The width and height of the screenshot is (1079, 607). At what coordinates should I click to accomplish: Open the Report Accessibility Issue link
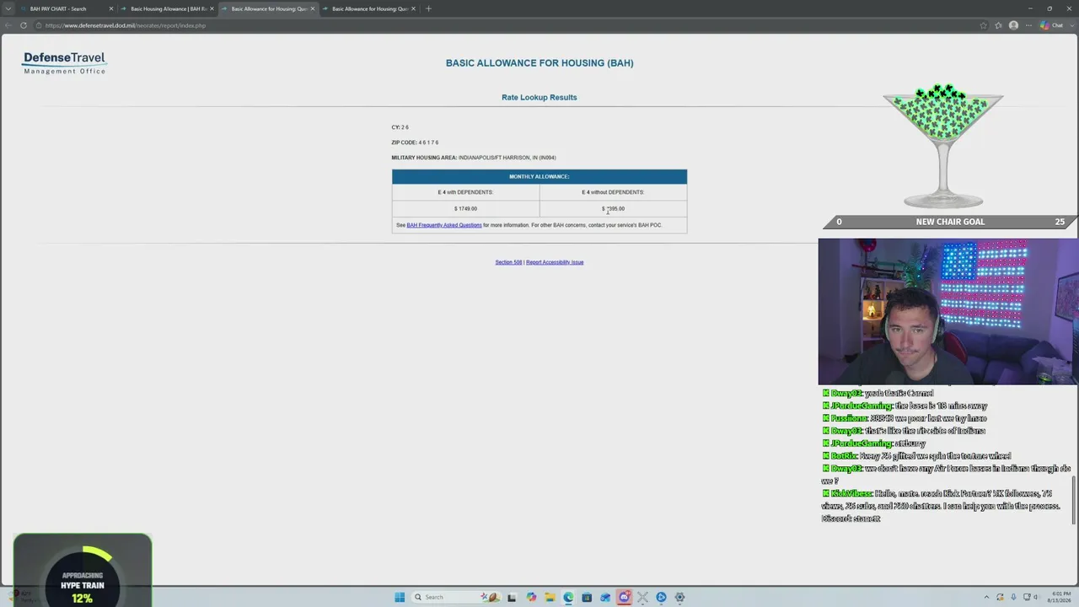click(x=555, y=262)
